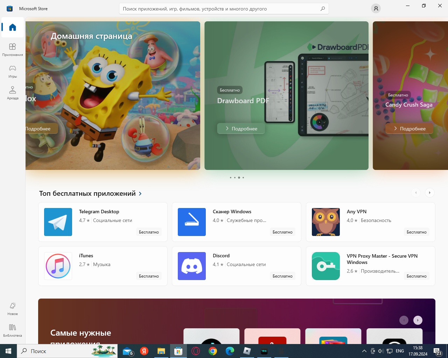Click the taskbar Поиск search box
The image size is (448, 358).
click(68, 351)
